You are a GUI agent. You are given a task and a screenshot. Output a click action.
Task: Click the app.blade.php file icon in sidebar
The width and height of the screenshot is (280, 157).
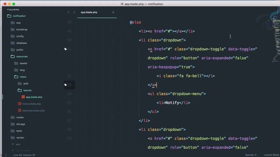point(23,97)
